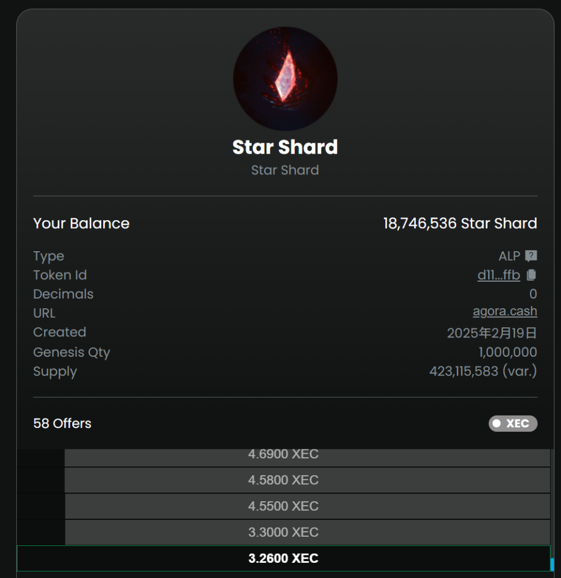Click the 1,000,000 Genesis Qty value
This screenshot has width=561, height=578.
507,352
